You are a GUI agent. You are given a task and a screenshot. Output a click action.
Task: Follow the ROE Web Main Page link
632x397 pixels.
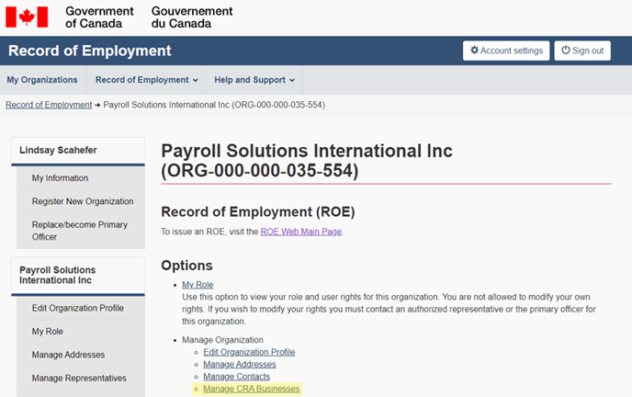coord(300,232)
